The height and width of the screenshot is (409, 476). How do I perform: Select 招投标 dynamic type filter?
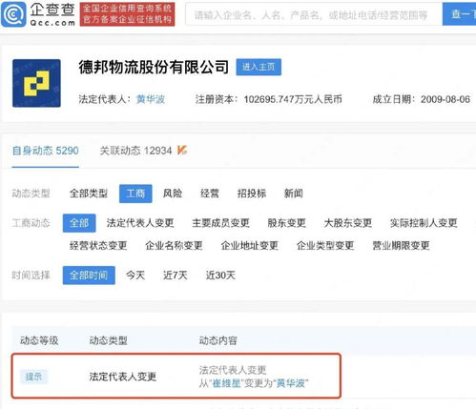252,194
